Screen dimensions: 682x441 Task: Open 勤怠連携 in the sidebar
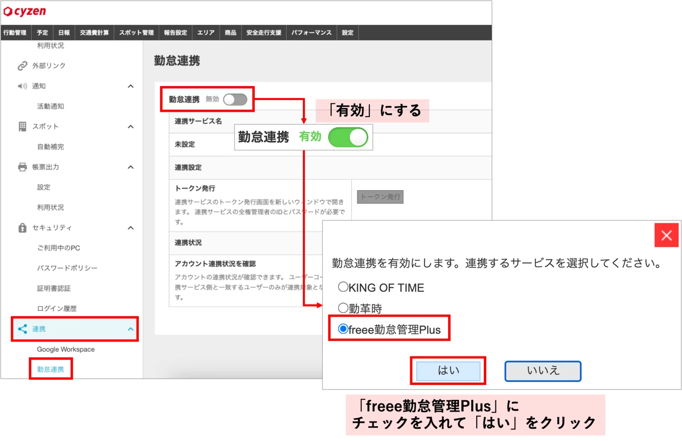point(51,369)
